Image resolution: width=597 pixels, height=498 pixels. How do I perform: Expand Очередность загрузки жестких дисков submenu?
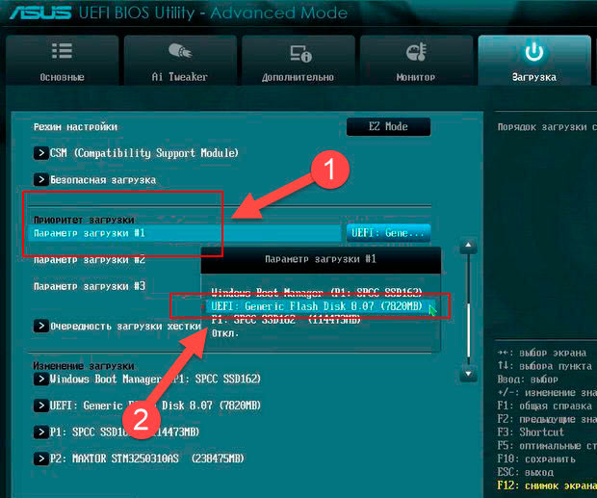[x=116, y=326]
